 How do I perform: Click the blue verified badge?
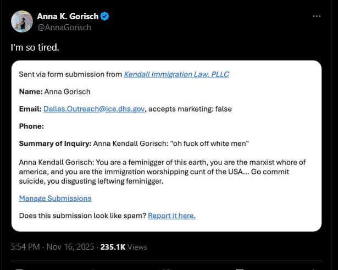pyautogui.click(x=104, y=16)
